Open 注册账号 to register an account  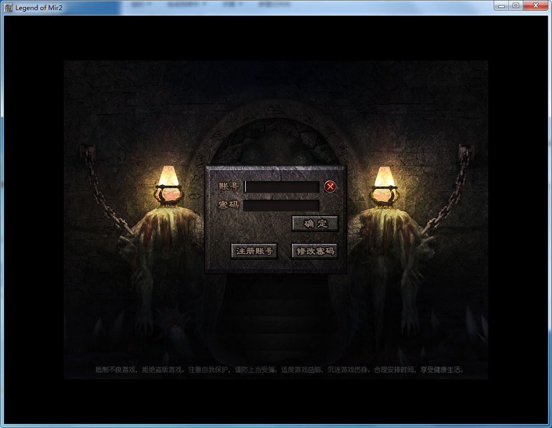point(254,251)
